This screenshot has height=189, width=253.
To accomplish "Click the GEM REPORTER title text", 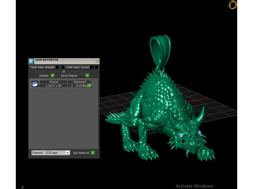I will (x=46, y=60).
